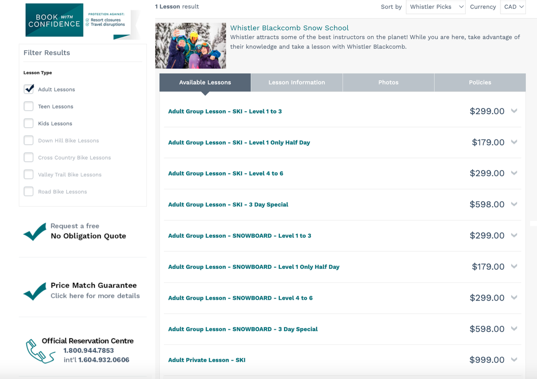This screenshot has height=379, width=537.
Task: Open Adult Group Lesson SNOWBOARD Level 4 to 6
Action: pyautogui.click(x=240, y=298)
